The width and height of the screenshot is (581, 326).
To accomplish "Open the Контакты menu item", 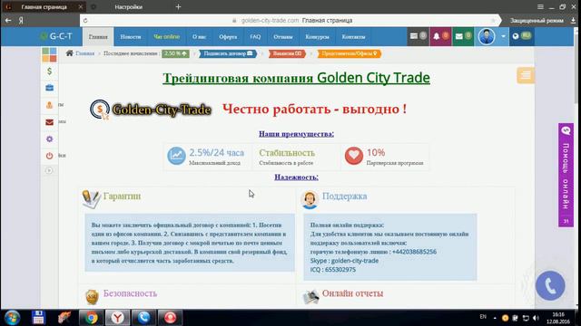I will 353,36.
